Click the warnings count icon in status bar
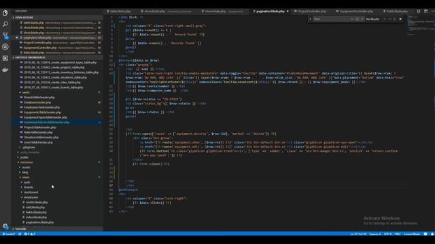435x244 pixels. [33, 234]
